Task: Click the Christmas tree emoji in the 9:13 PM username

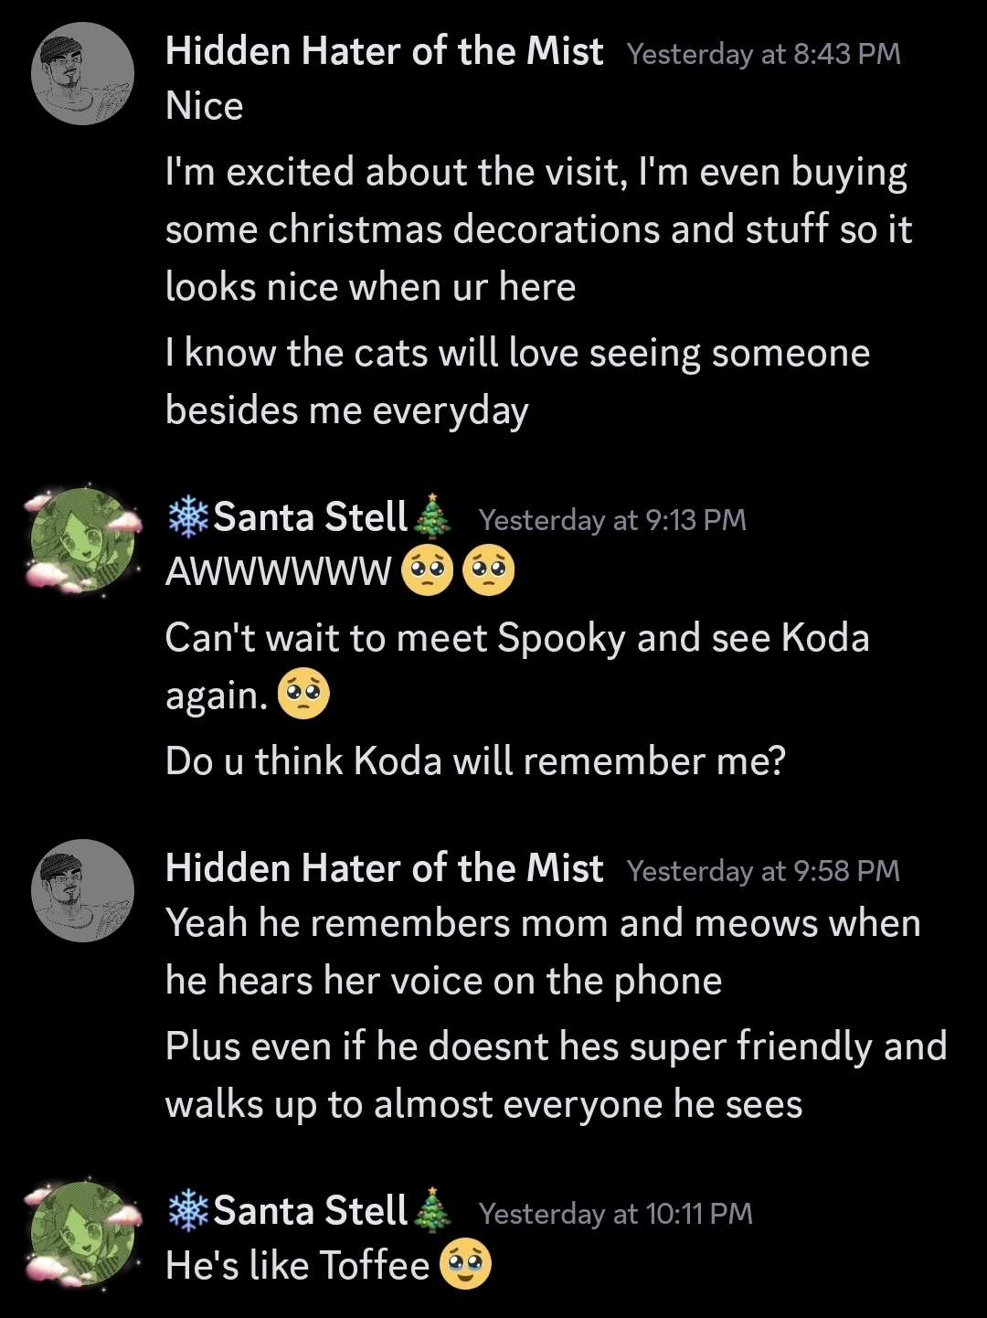Action: [432, 517]
